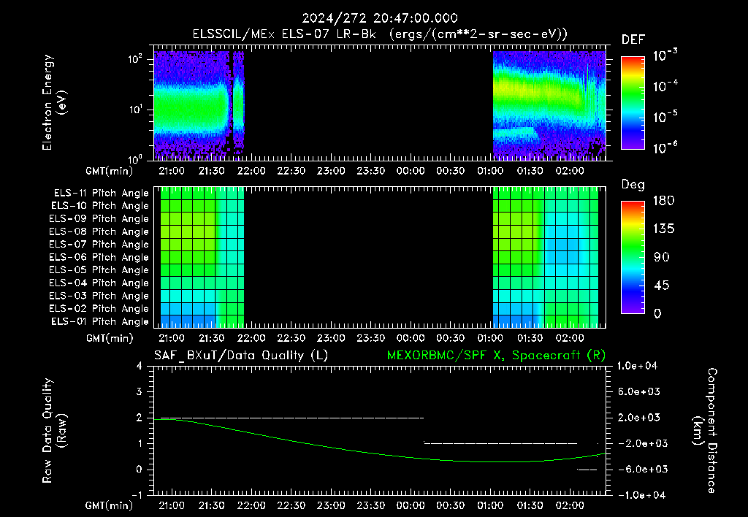Click the 10^-5 value on DEF scale
The height and width of the screenshot is (517, 748).
[665, 116]
